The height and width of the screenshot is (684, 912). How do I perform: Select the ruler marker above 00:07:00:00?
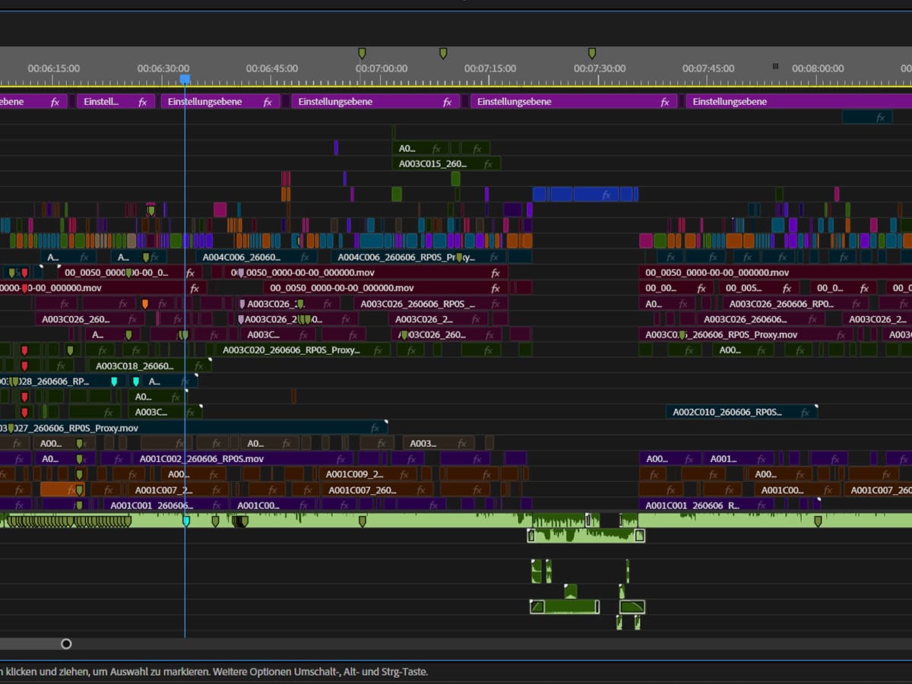(362, 53)
